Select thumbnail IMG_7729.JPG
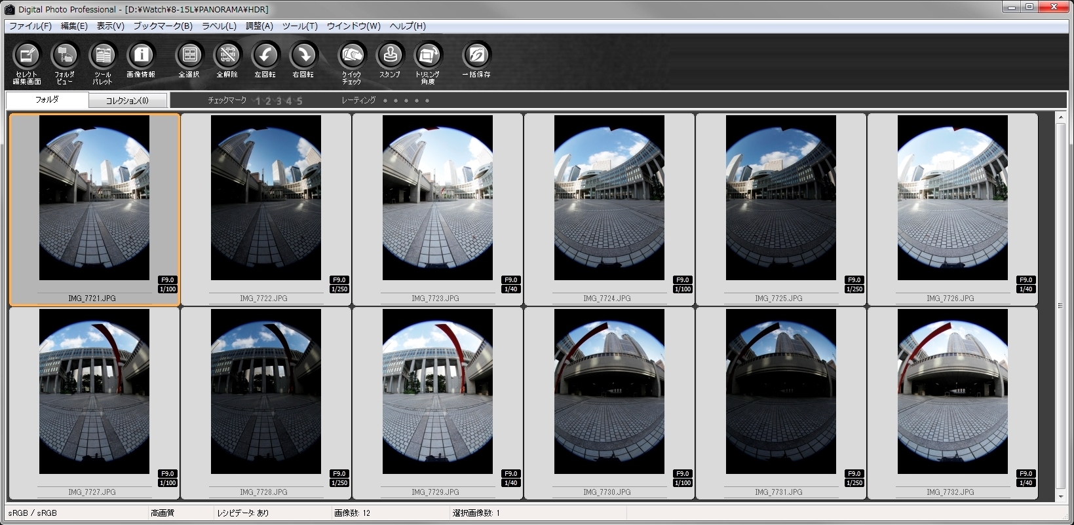The image size is (1074, 525). 438,391
